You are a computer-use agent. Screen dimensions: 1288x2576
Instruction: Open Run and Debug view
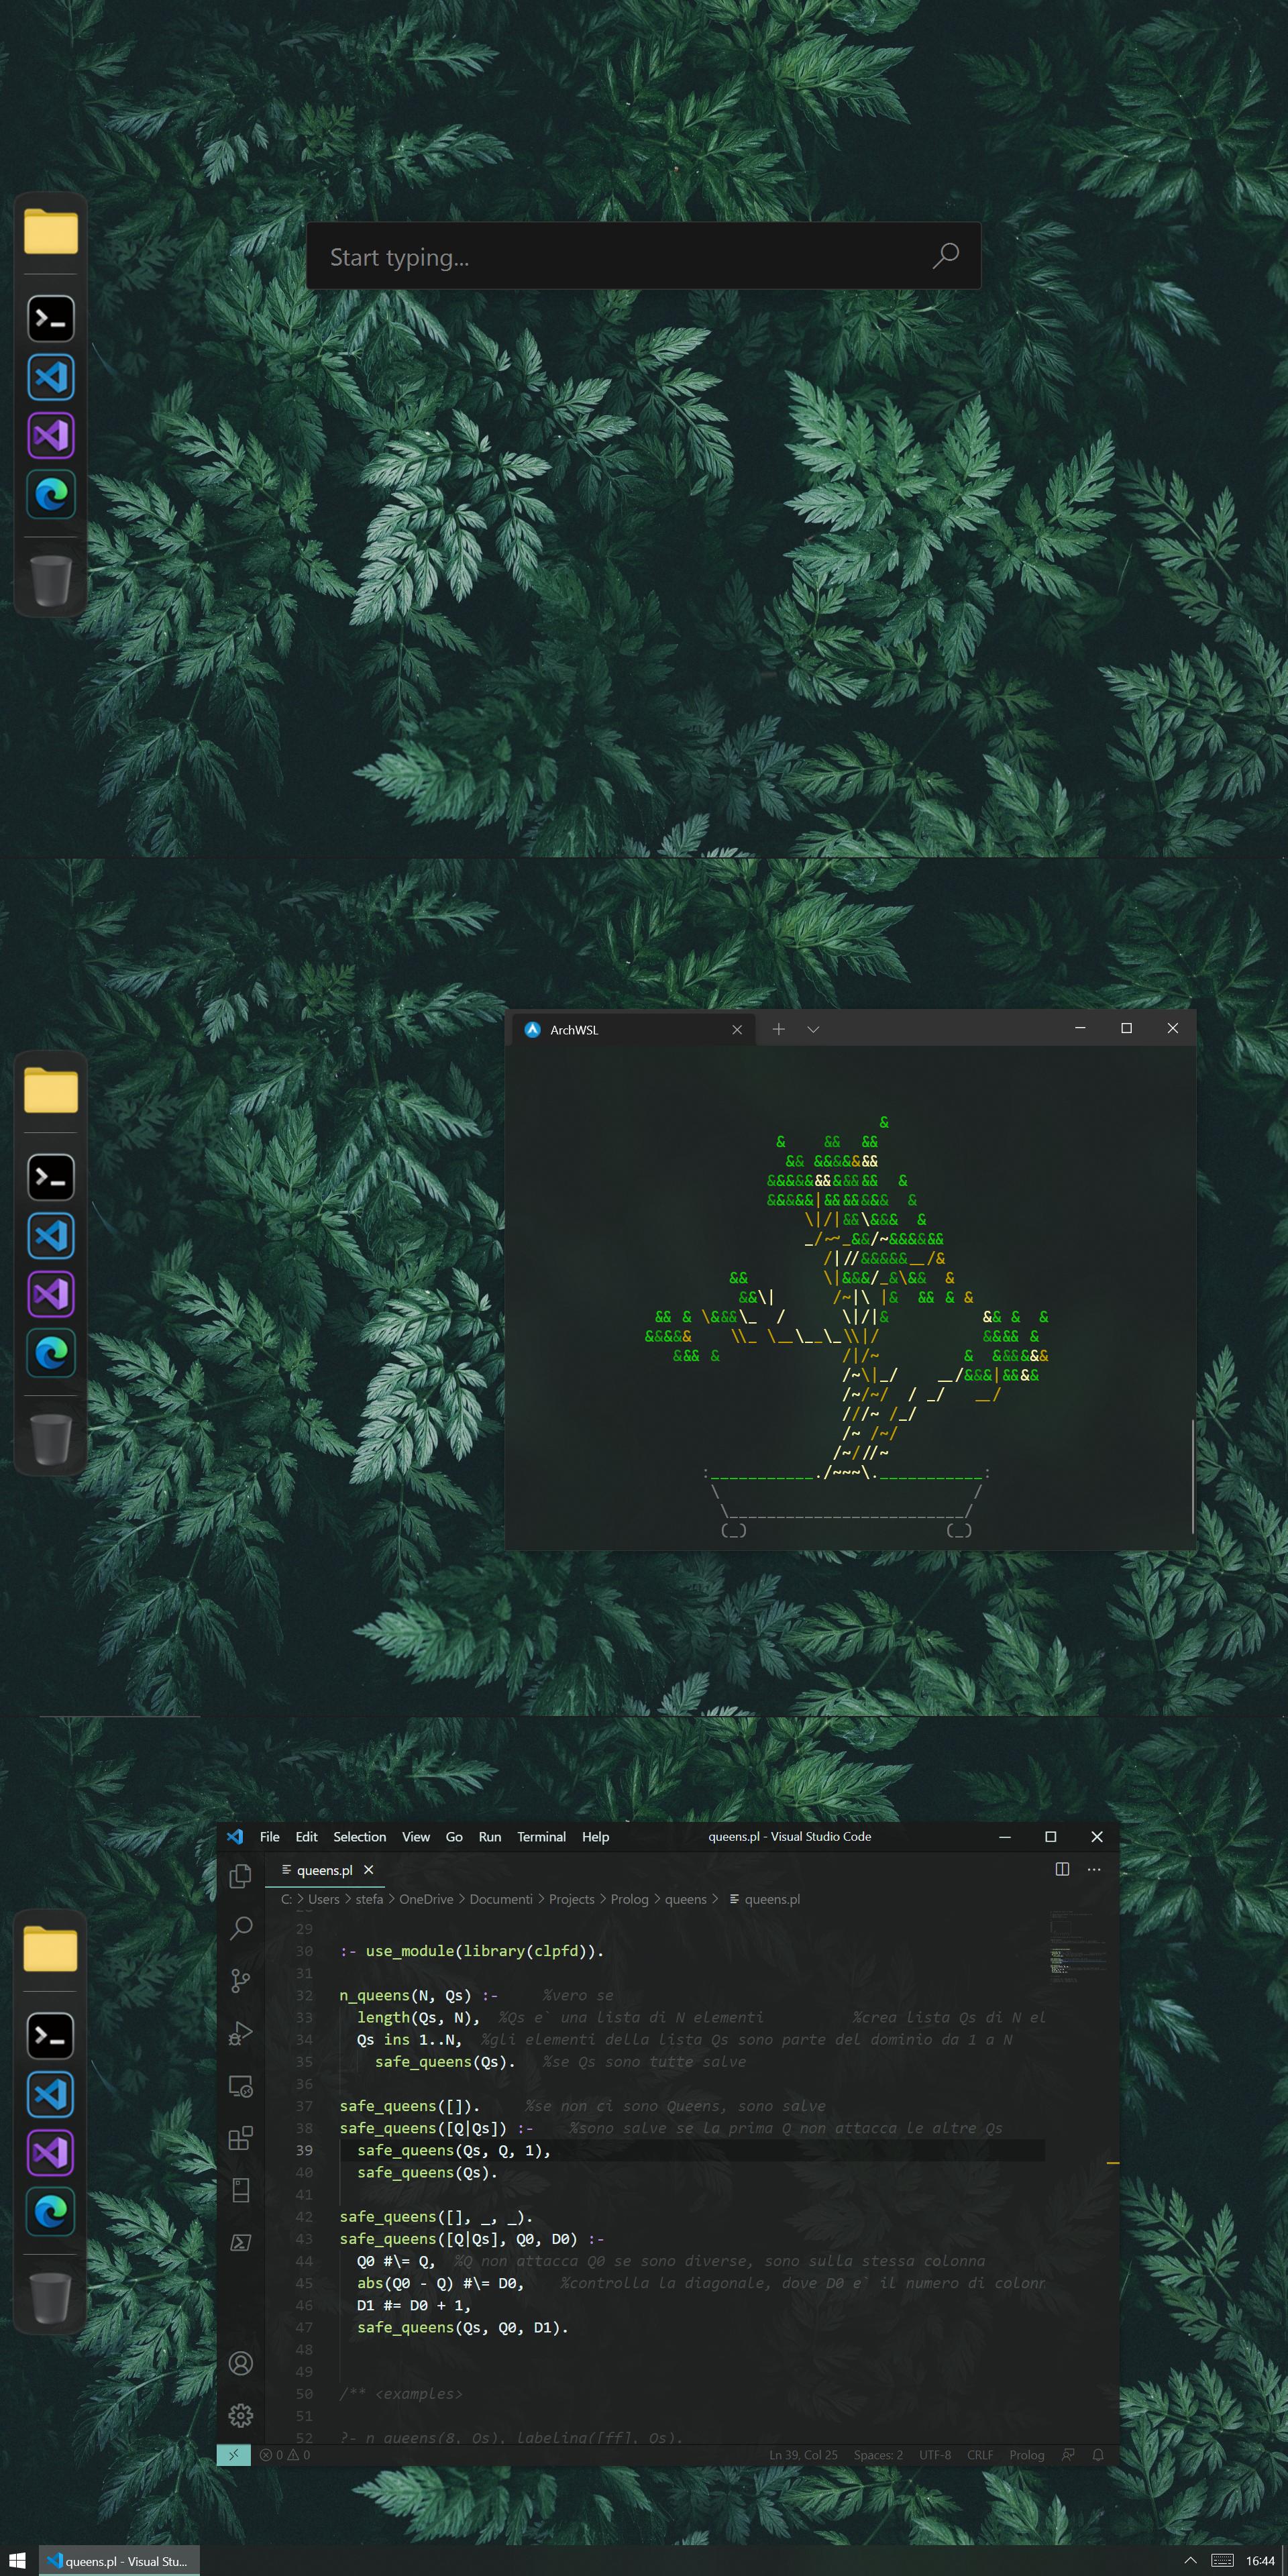tap(240, 2033)
